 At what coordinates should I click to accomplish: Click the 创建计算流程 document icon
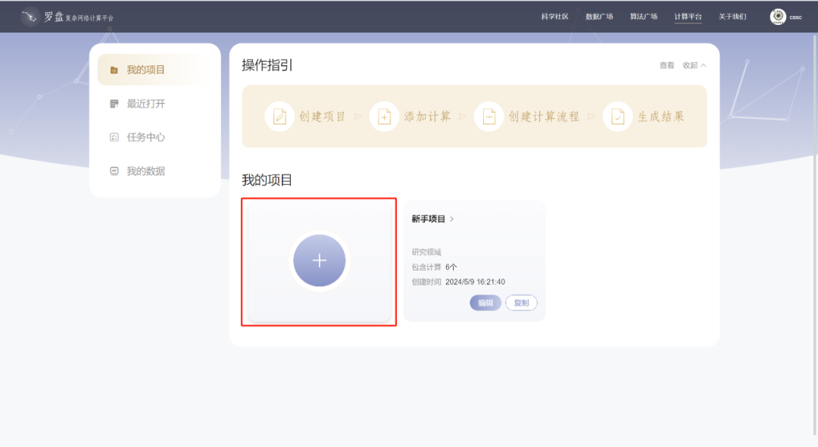489,117
